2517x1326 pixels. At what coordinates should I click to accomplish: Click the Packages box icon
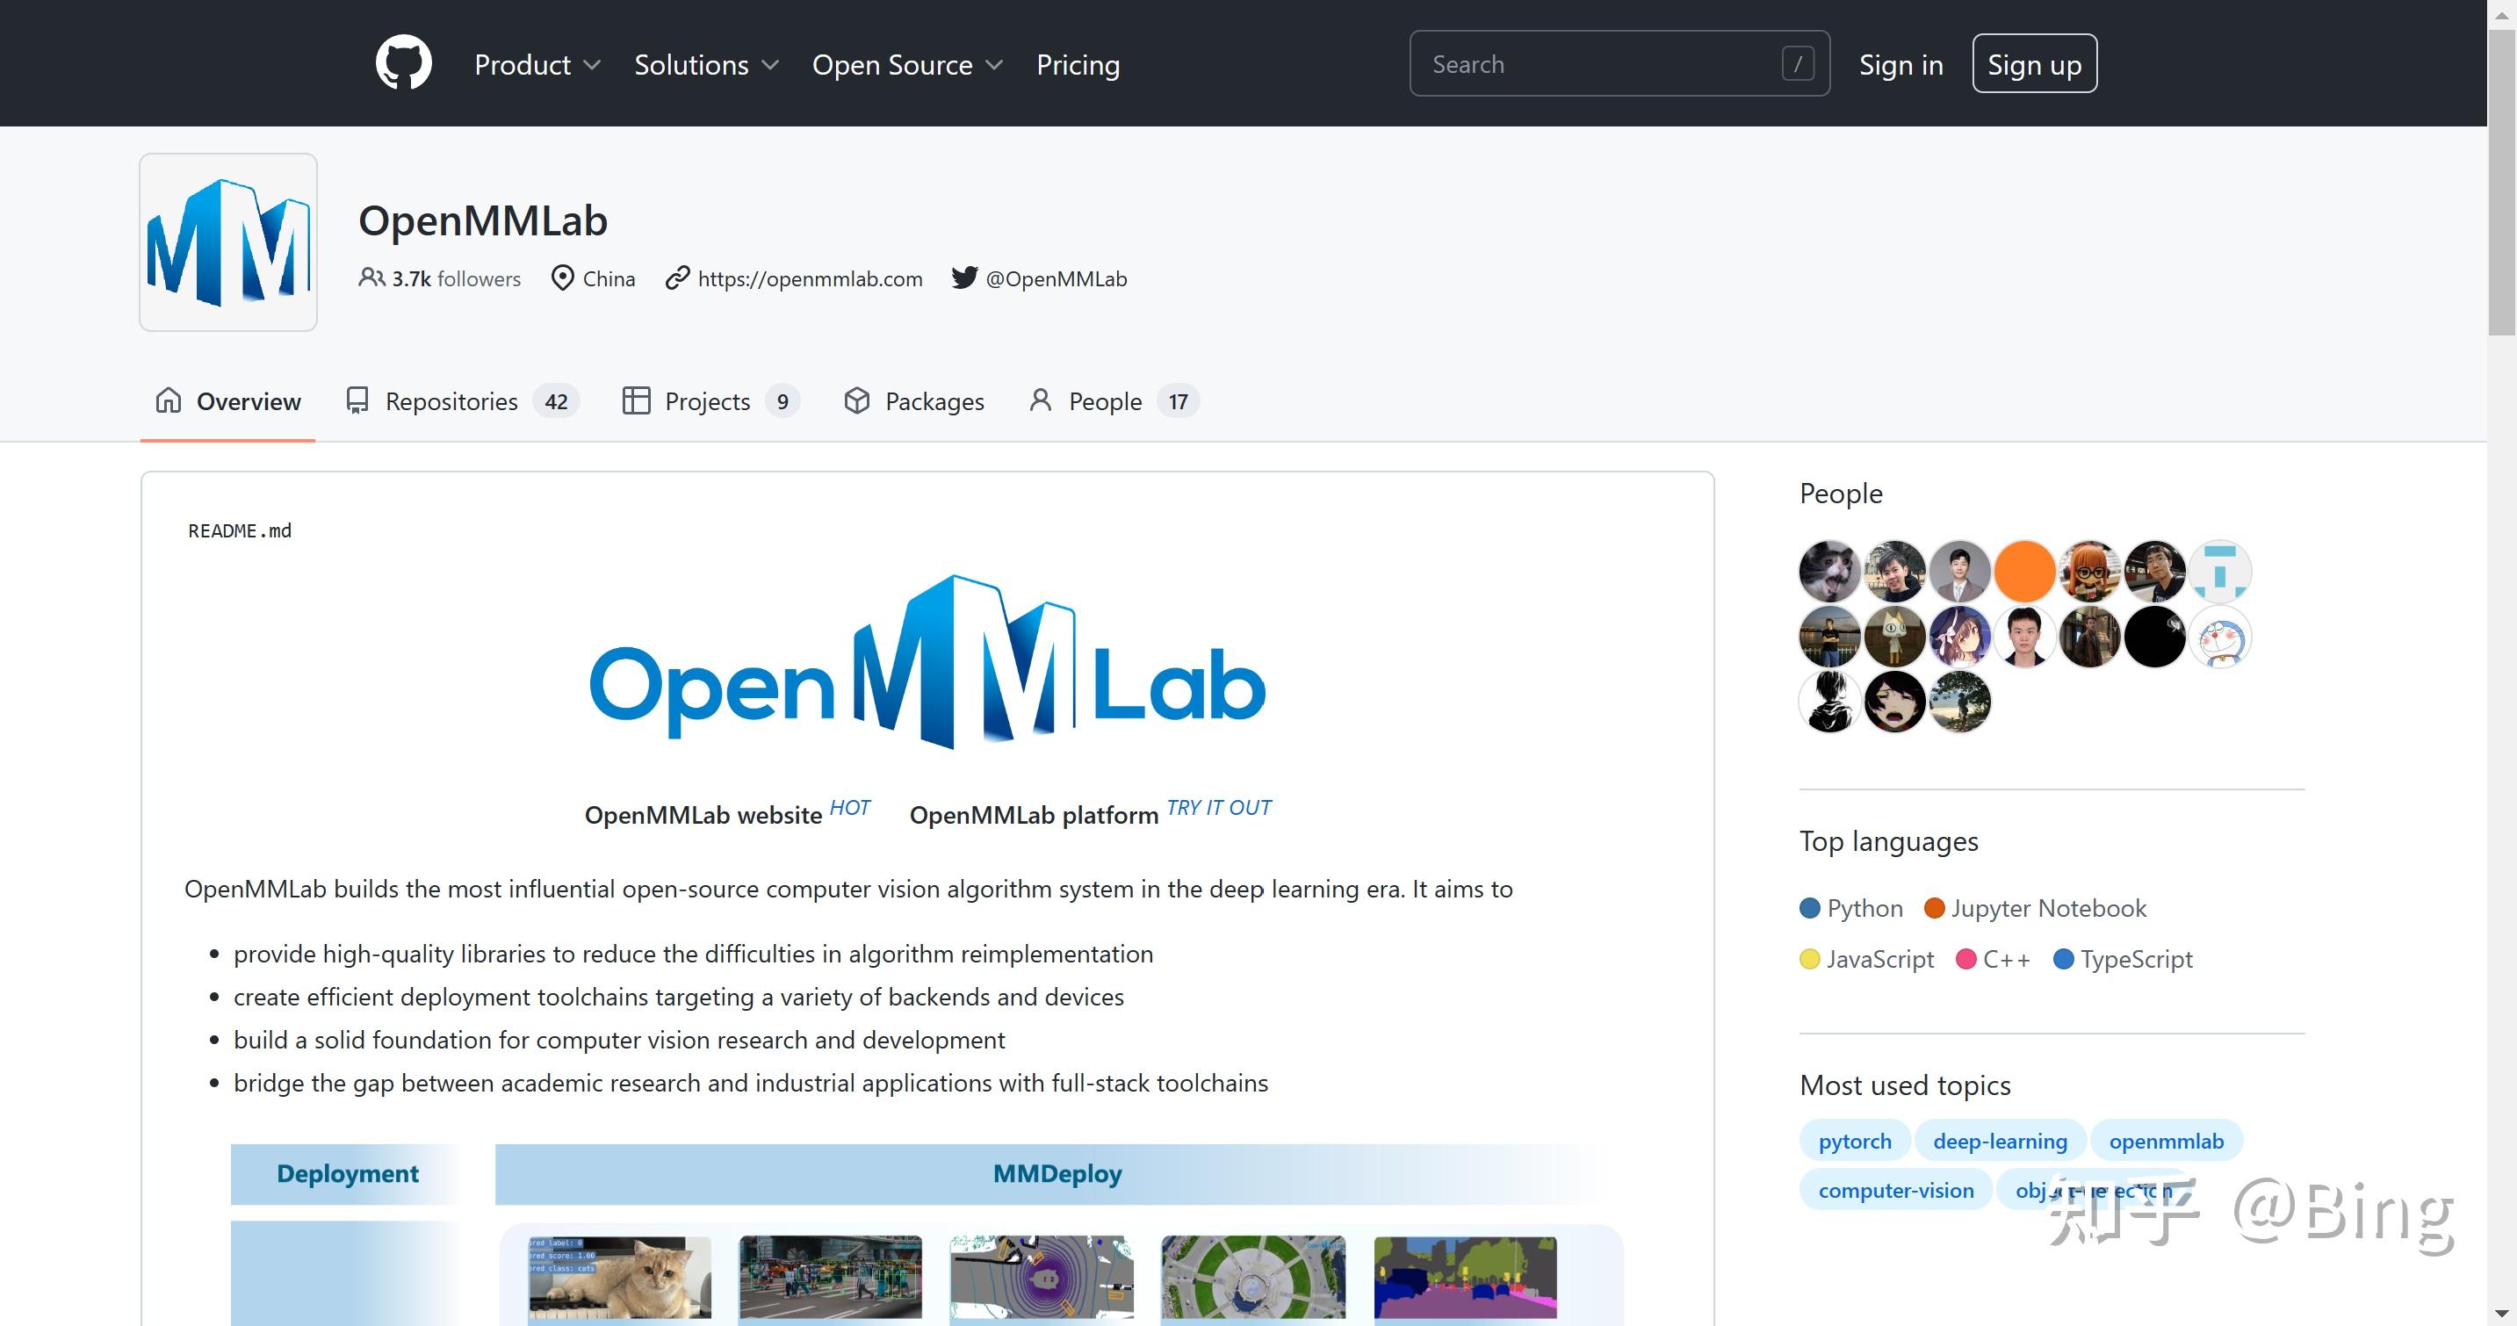(x=856, y=400)
